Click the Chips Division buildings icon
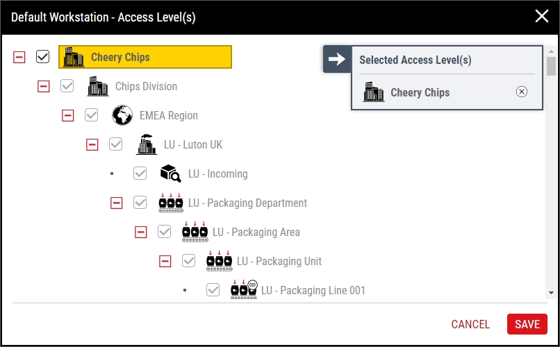 tap(98, 87)
